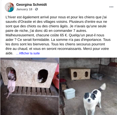Open the left photo of the wooden kennel
The height and width of the screenshot is (115, 117).
pos(30,86)
